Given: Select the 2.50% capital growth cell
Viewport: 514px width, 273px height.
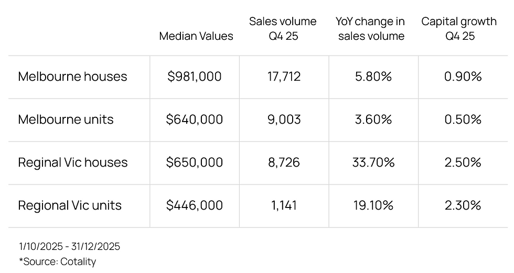Looking at the screenshot, I should pos(463,162).
